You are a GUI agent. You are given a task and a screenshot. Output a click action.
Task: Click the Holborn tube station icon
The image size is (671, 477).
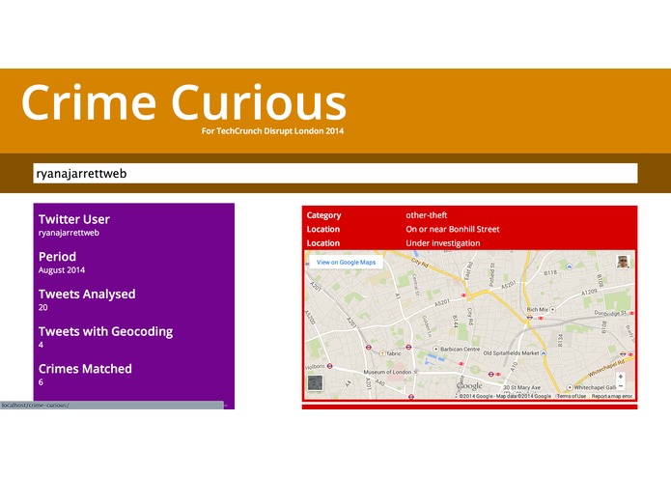(329, 366)
